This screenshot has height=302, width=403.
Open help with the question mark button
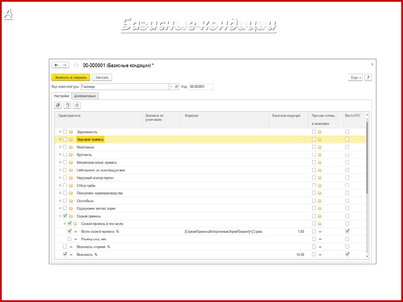point(368,77)
